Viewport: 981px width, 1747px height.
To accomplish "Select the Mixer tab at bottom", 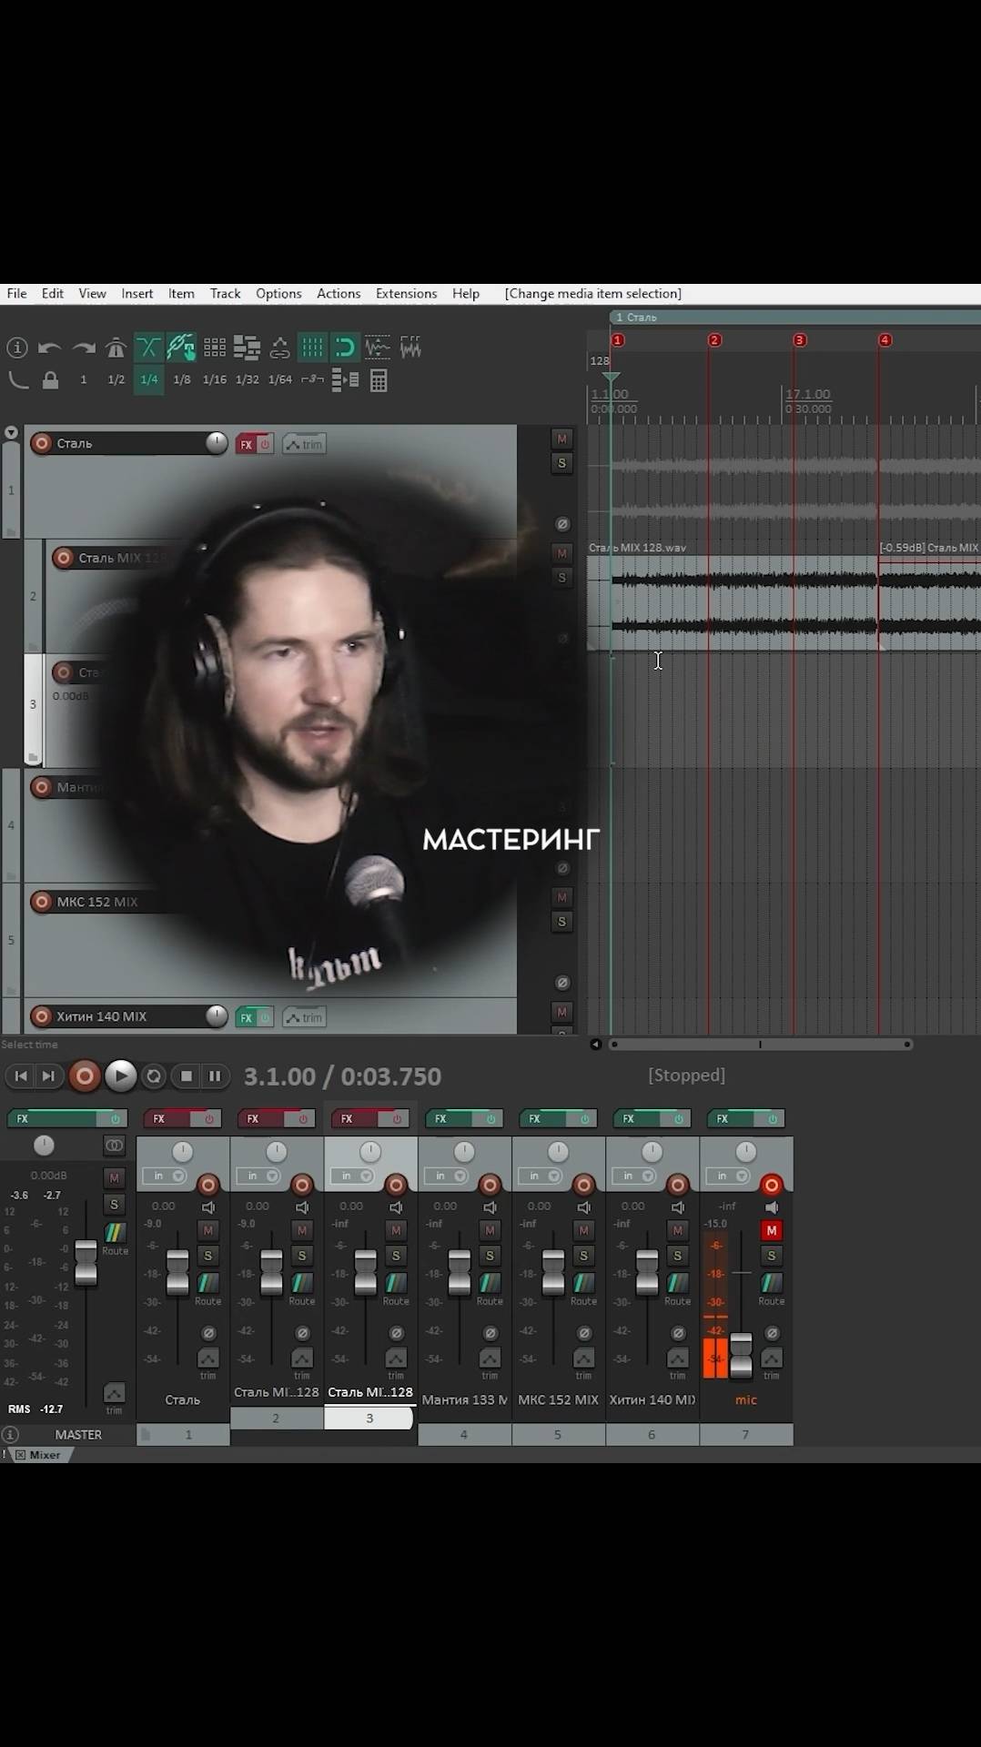I will [x=44, y=1455].
